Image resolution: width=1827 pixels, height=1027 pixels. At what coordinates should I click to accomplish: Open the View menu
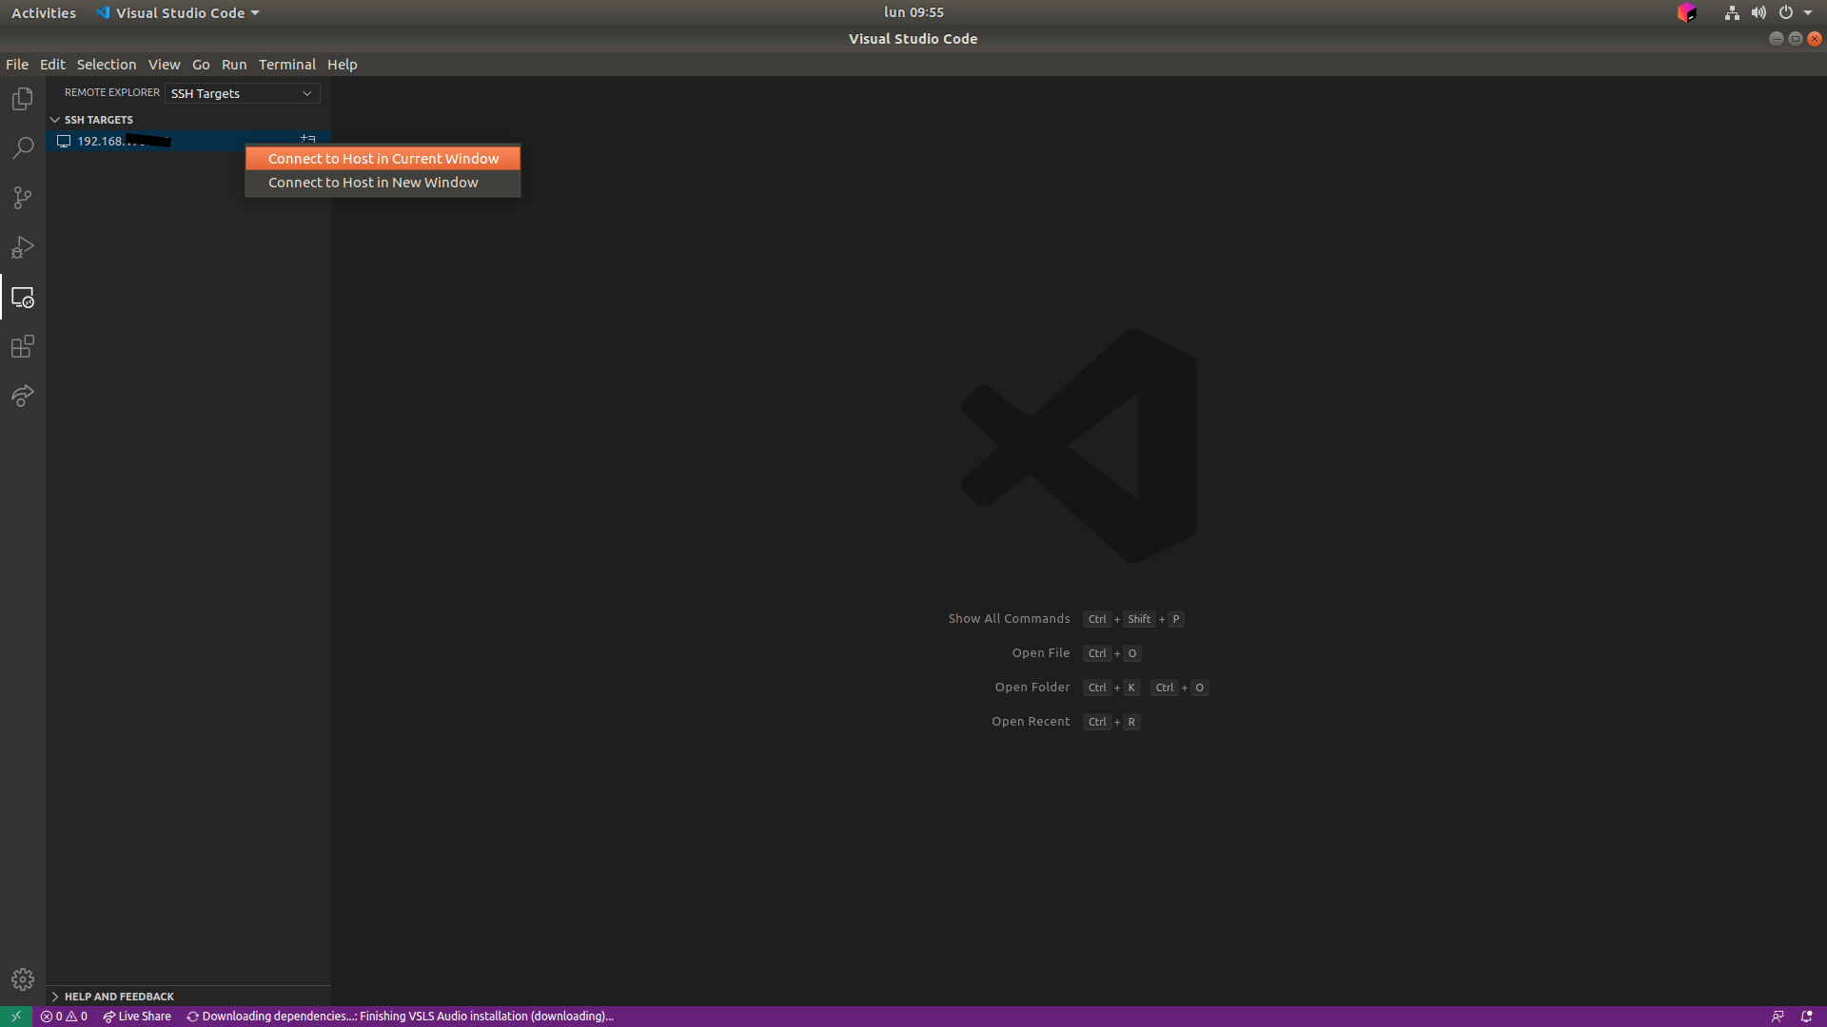(164, 65)
